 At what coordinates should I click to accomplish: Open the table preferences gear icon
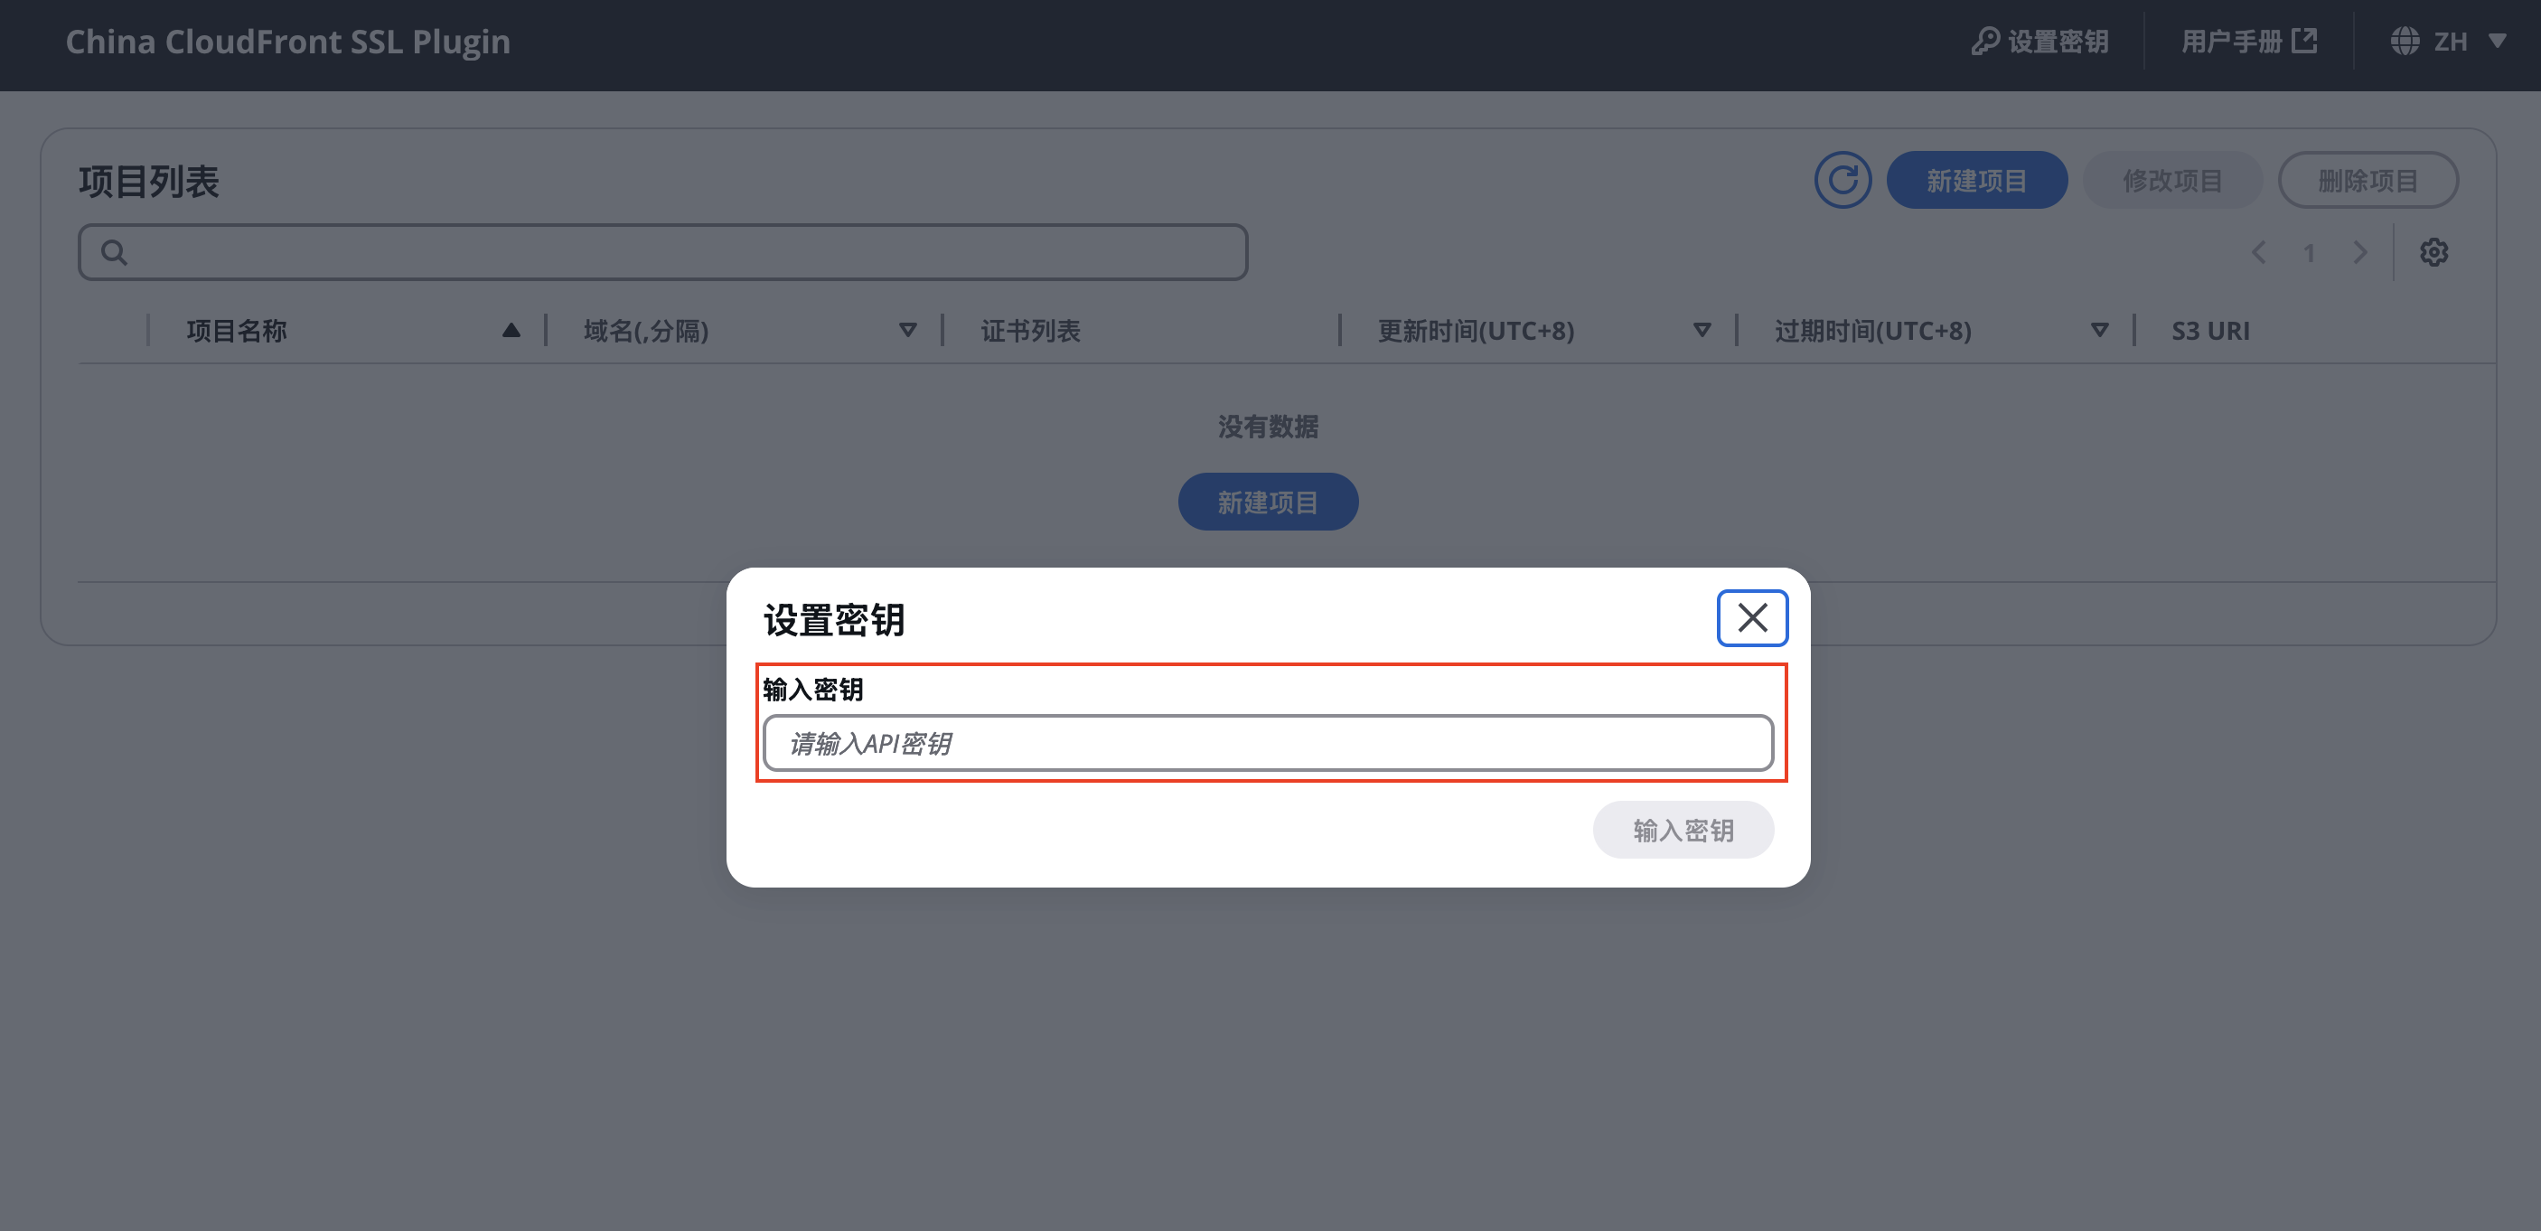[2433, 252]
